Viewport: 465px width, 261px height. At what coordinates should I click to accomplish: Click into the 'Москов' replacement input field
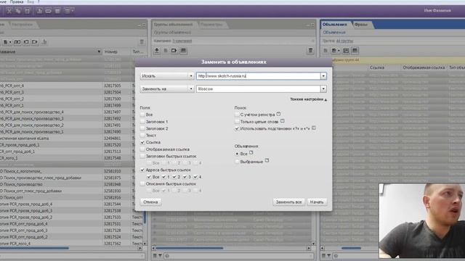259,88
